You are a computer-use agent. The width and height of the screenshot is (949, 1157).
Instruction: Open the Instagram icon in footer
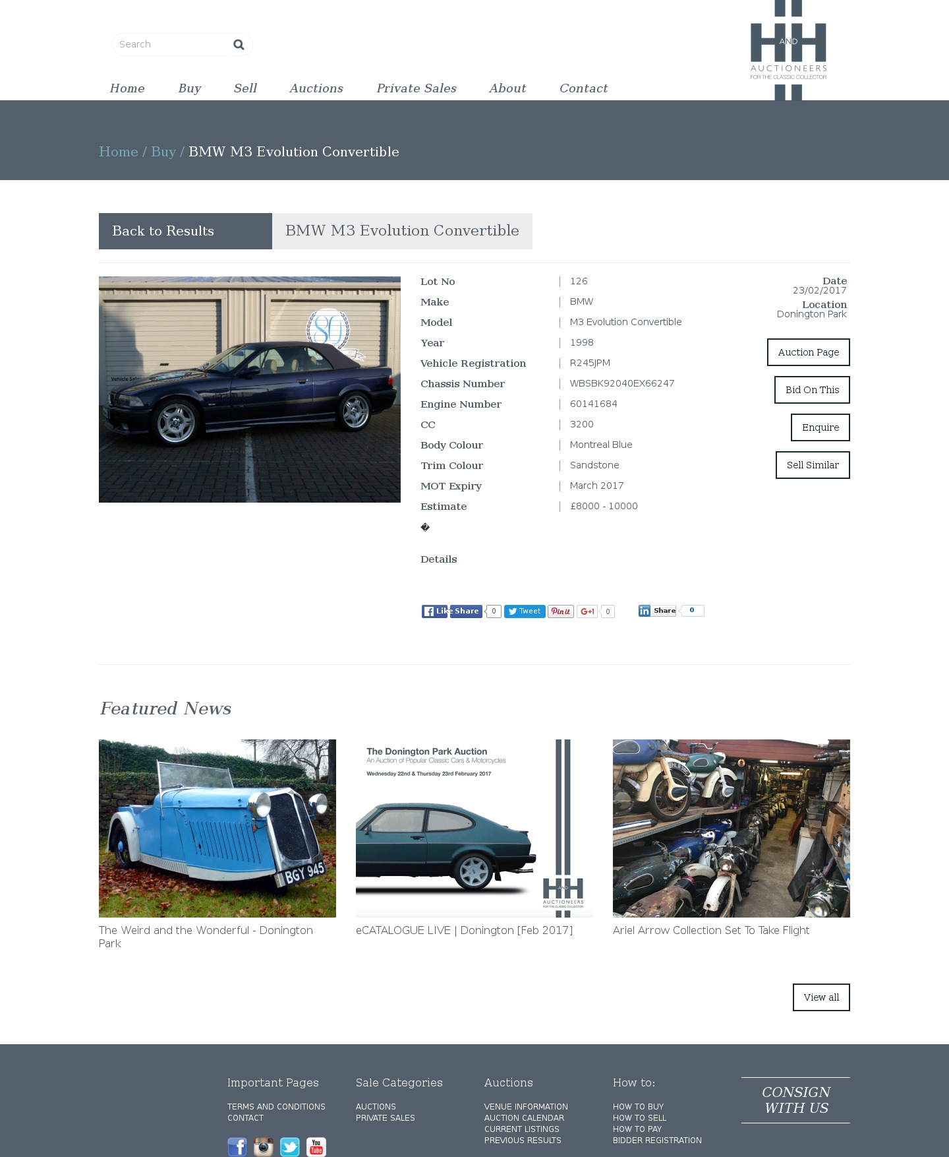tap(264, 1147)
